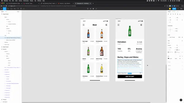Screen dimensions: 184x103
Task: Click the help question mark button
Action: click(x=181, y=100)
